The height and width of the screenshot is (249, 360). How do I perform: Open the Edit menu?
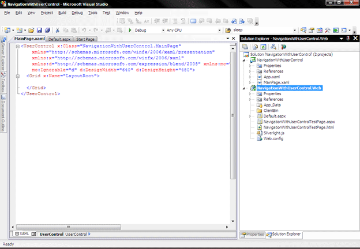[18, 13]
